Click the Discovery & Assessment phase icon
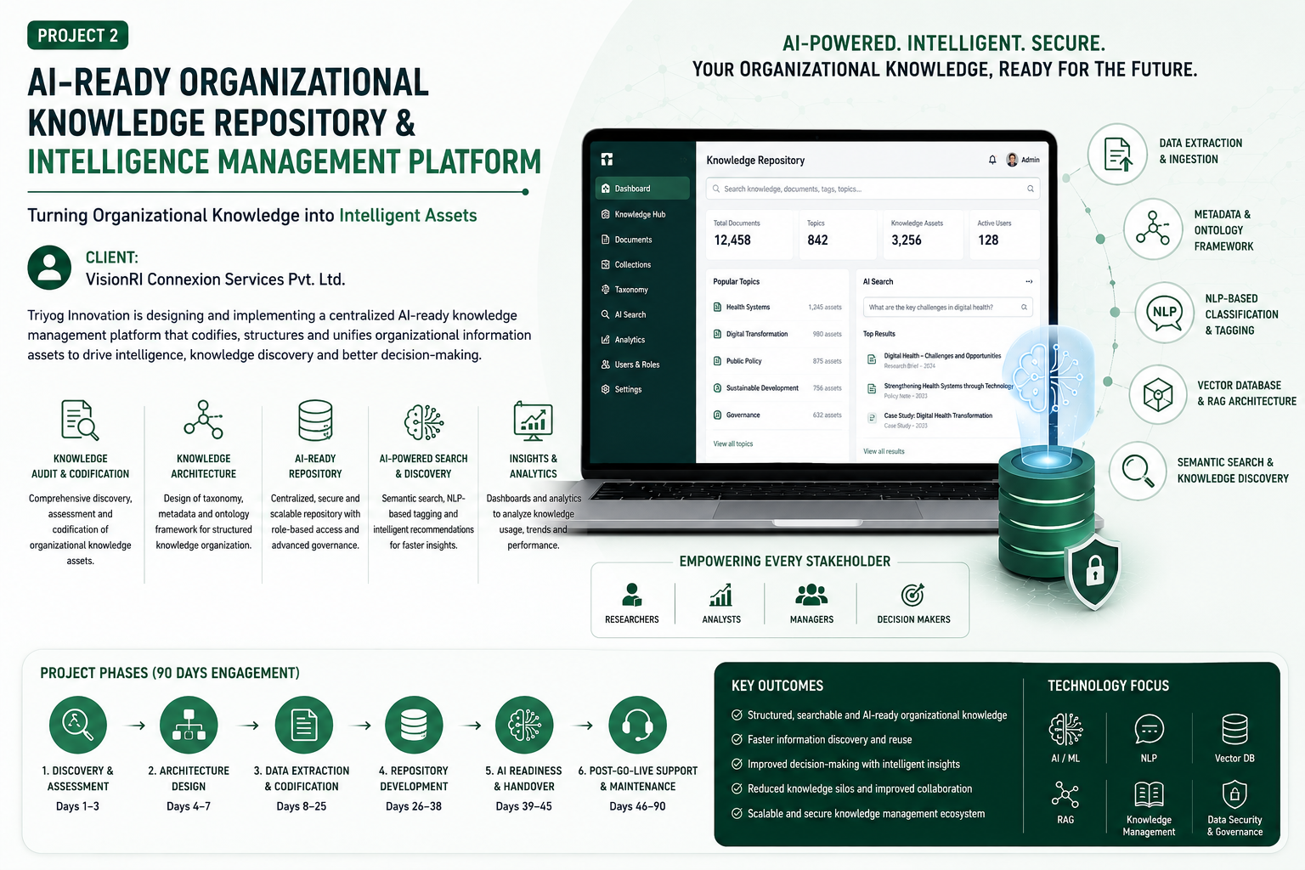The height and width of the screenshot is (870, 1305). [78, 725]
